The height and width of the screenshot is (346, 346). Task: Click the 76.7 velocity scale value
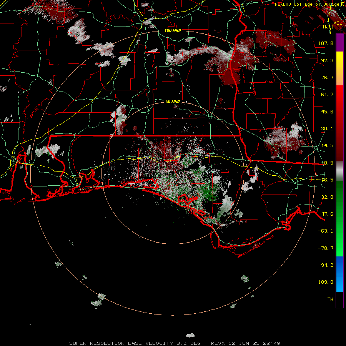tap(327, 77)
